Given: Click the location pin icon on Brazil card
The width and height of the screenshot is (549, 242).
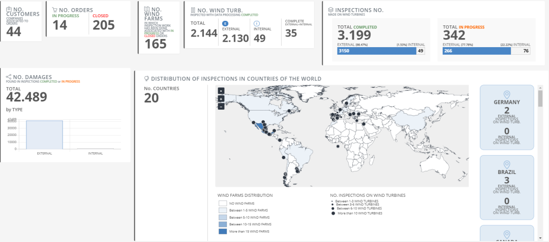Looking at the screenshot, I should pos(506,164).
